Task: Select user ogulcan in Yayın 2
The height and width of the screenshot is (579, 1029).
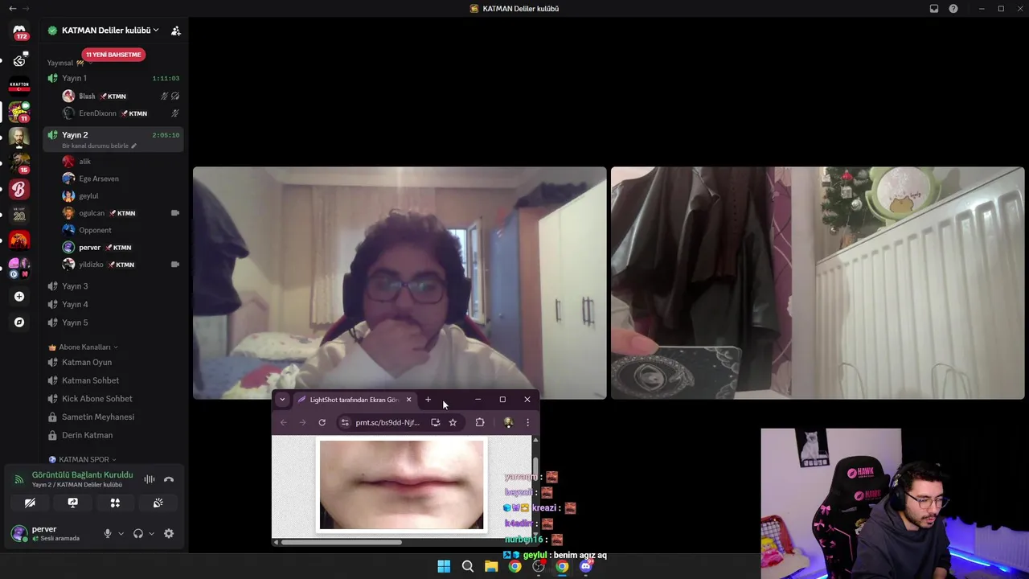Action: point(121,213)
